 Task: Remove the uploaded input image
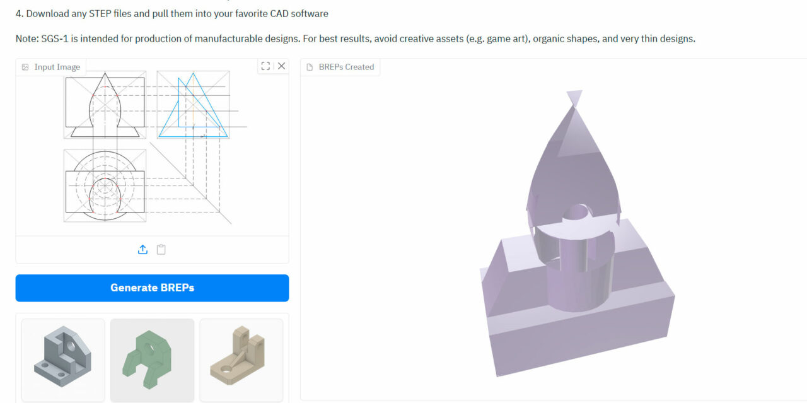tap(281, 66)
